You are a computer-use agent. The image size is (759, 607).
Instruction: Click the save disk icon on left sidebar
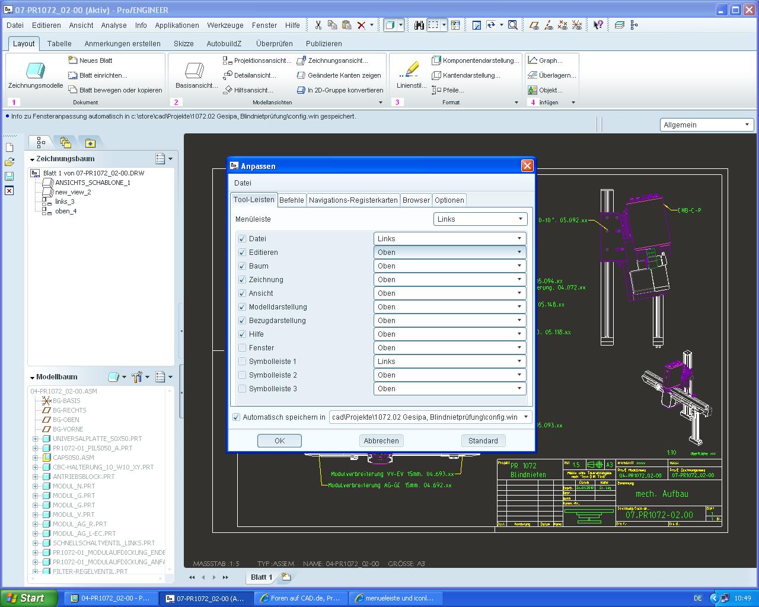point(9,176)
